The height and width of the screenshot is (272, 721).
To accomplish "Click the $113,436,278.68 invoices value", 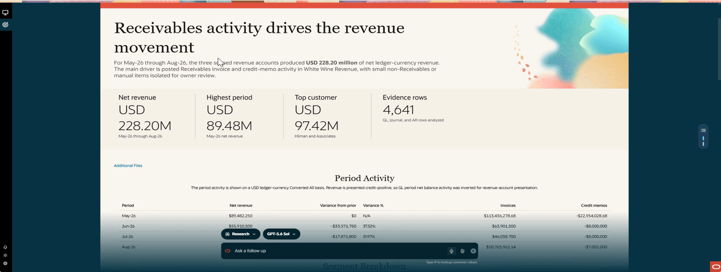I will coord(500,216).
